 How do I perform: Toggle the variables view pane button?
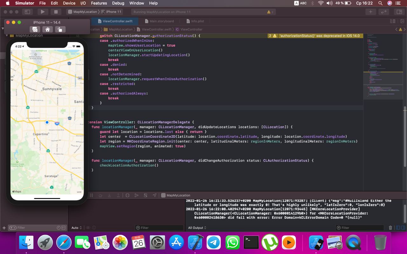coord(397,228)
